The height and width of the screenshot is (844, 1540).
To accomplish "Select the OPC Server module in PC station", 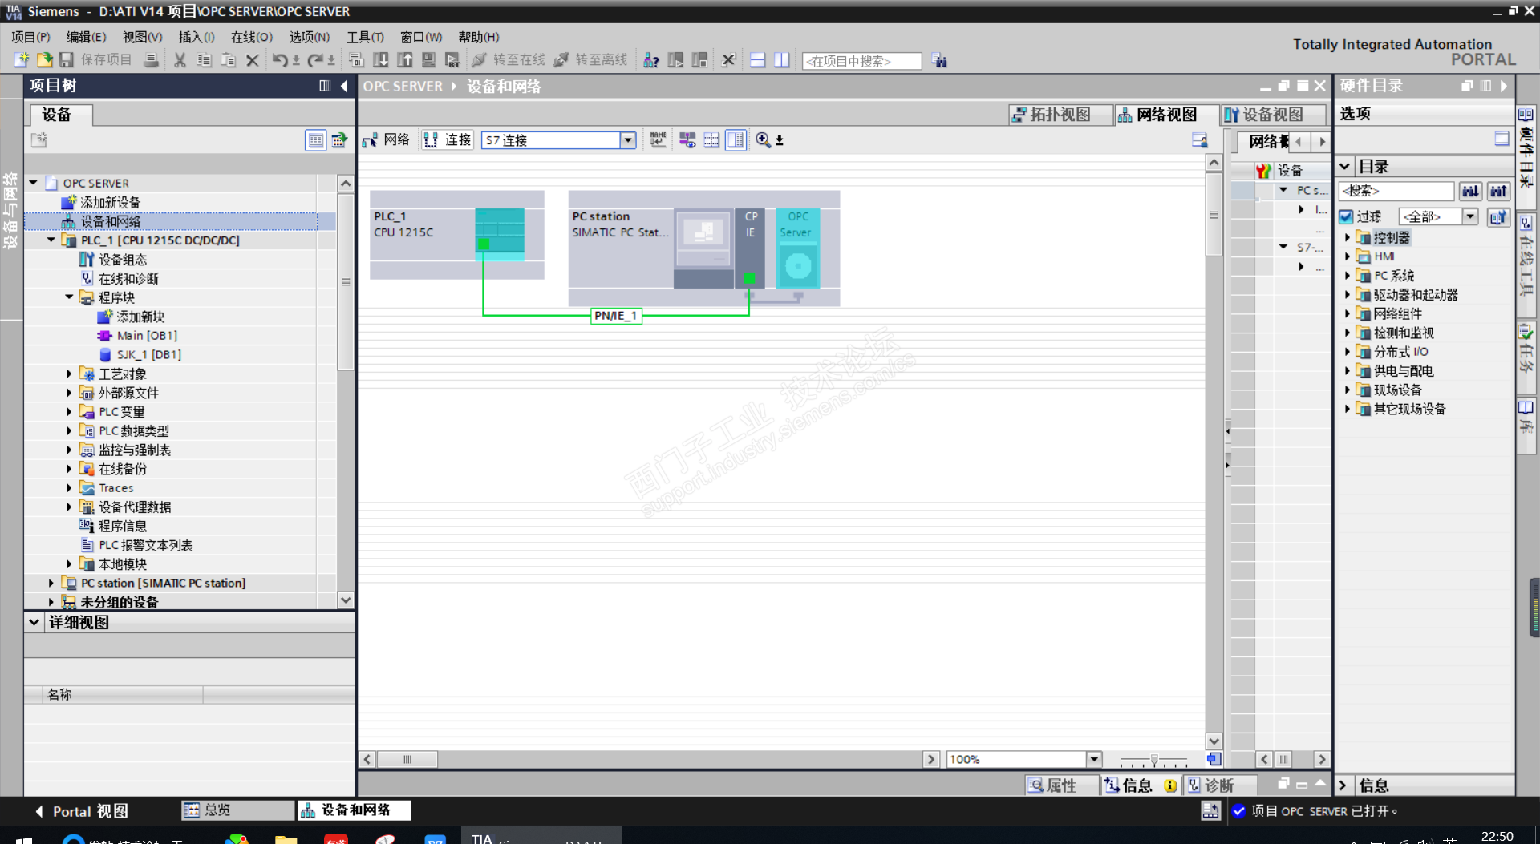I will pyautogui.click(x=797, y=247).
